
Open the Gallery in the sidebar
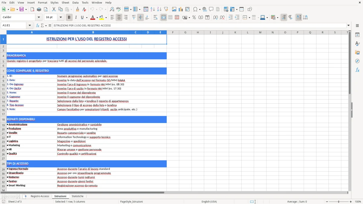358,52
